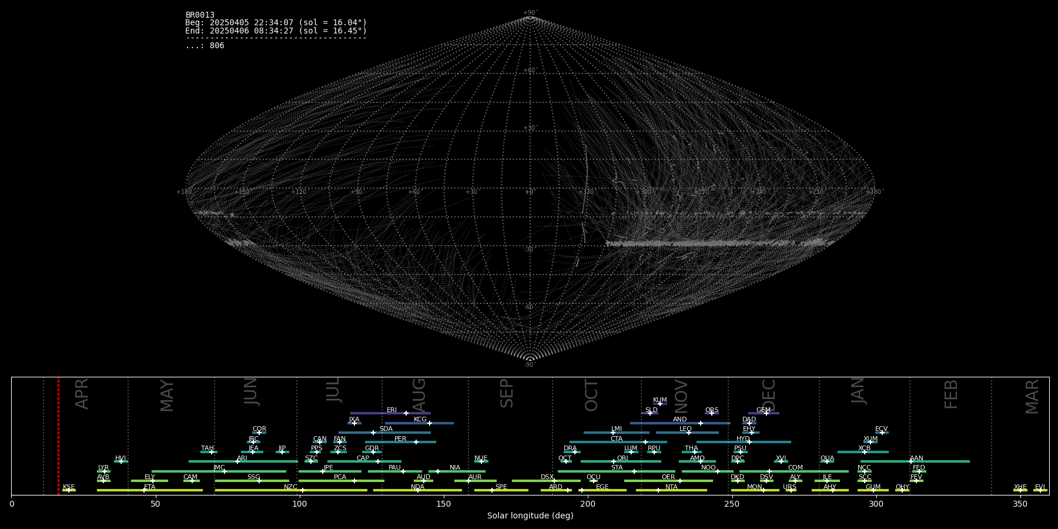Select the COR shower label

pos(259,429)
